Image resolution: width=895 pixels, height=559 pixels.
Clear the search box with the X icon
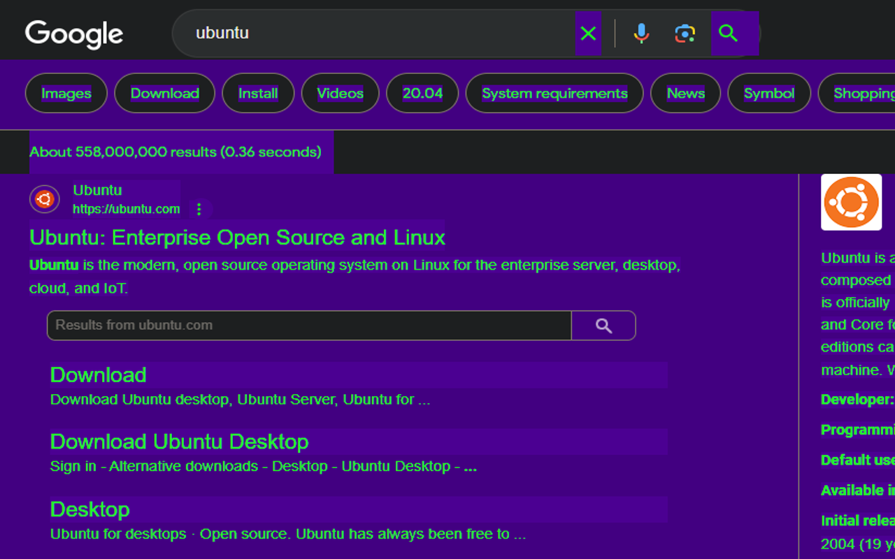tap(588, 33)
